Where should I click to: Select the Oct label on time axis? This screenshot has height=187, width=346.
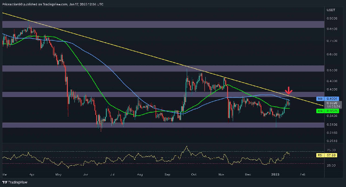point(194,174)
